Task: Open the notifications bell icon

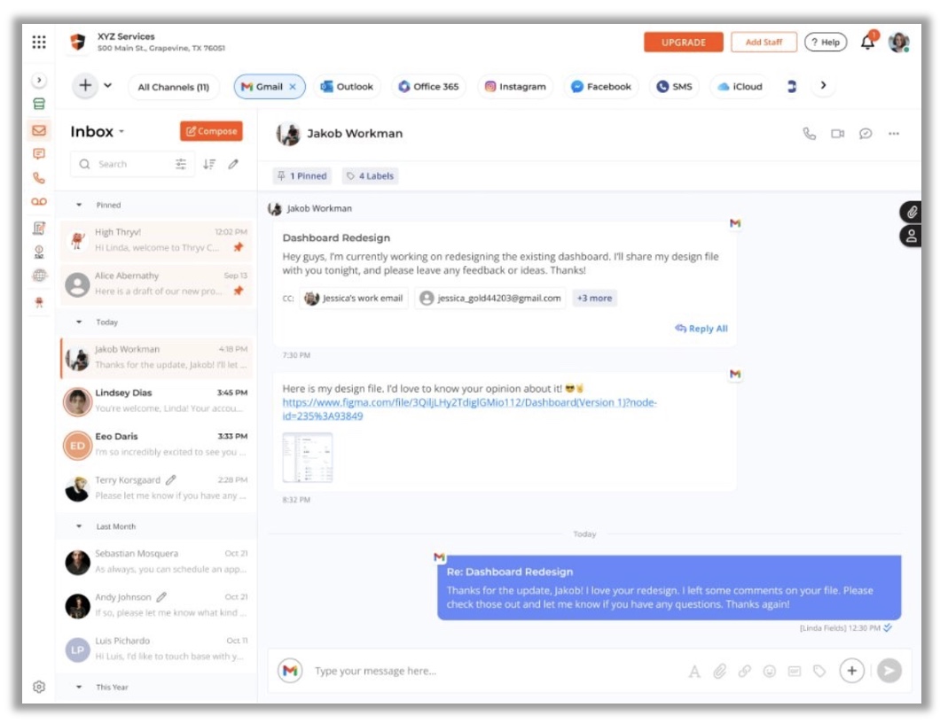Action: pos(867,42)
